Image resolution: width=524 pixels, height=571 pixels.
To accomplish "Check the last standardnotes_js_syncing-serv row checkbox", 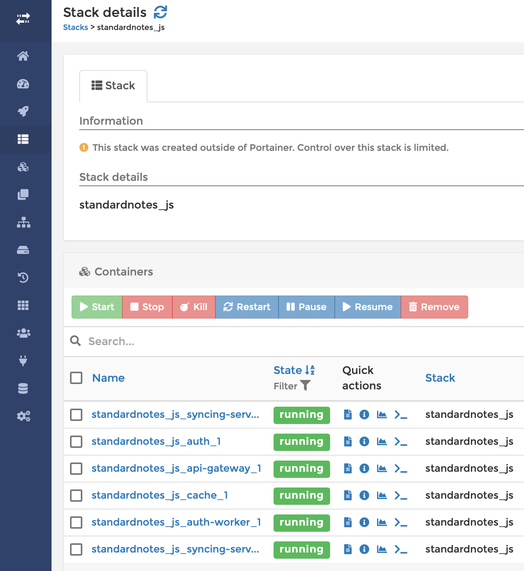I will click(x=76, y=549).
